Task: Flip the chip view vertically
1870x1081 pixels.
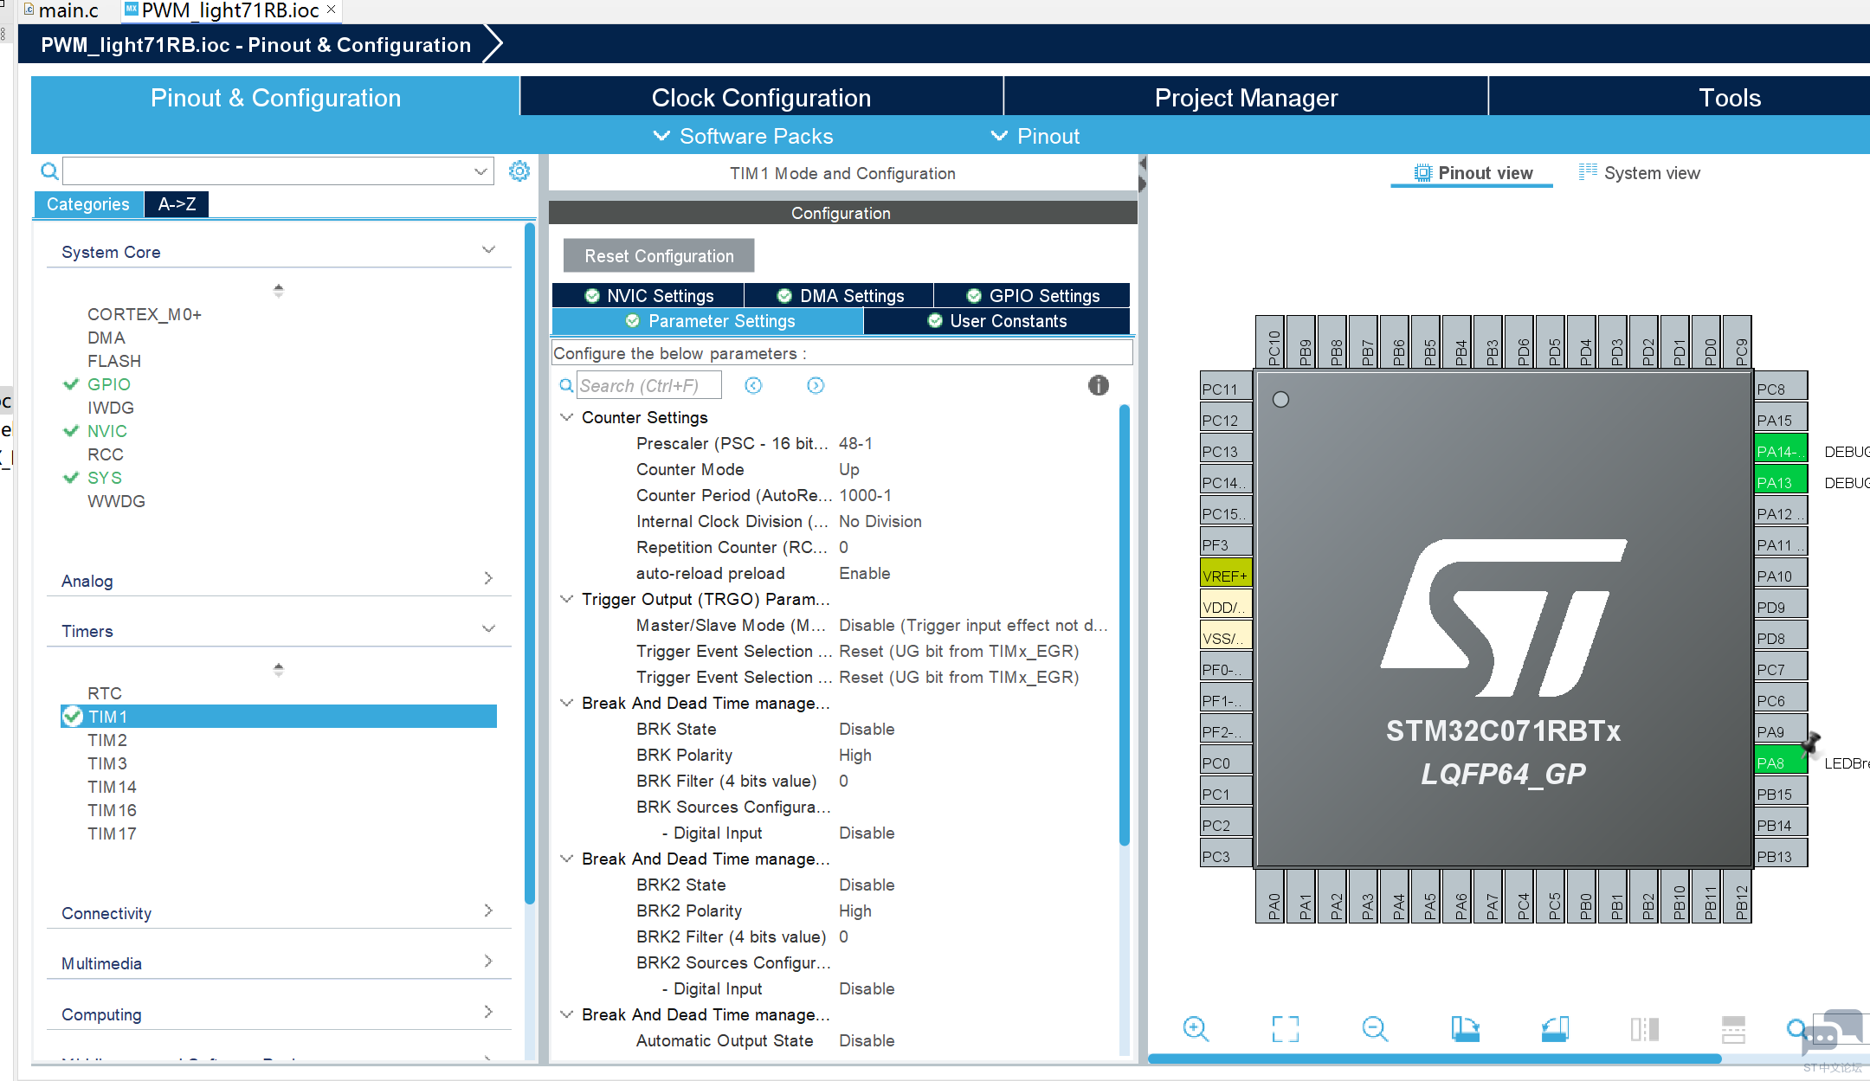Action: (x=1733, y=1028)
